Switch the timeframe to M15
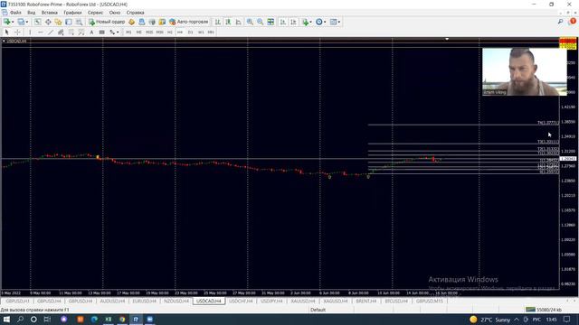This screenshot has width=579, height=325. (149, 32)
